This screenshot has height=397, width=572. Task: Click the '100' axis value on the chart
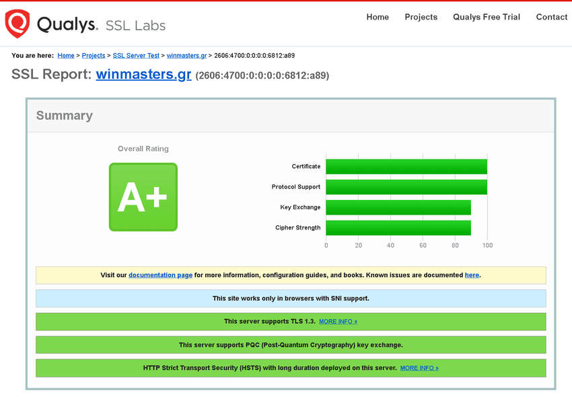487,245
